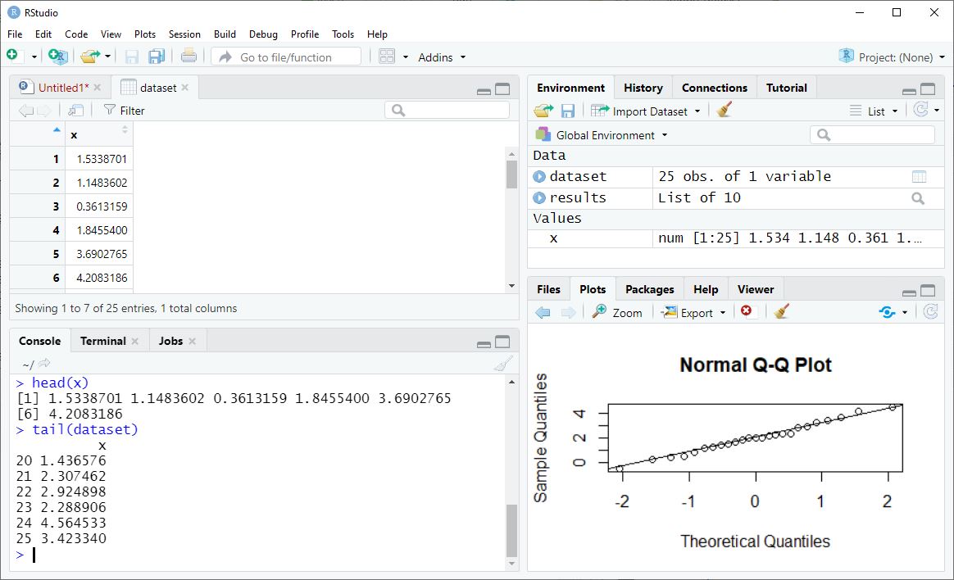Publish the current plot

pos(888,312)
